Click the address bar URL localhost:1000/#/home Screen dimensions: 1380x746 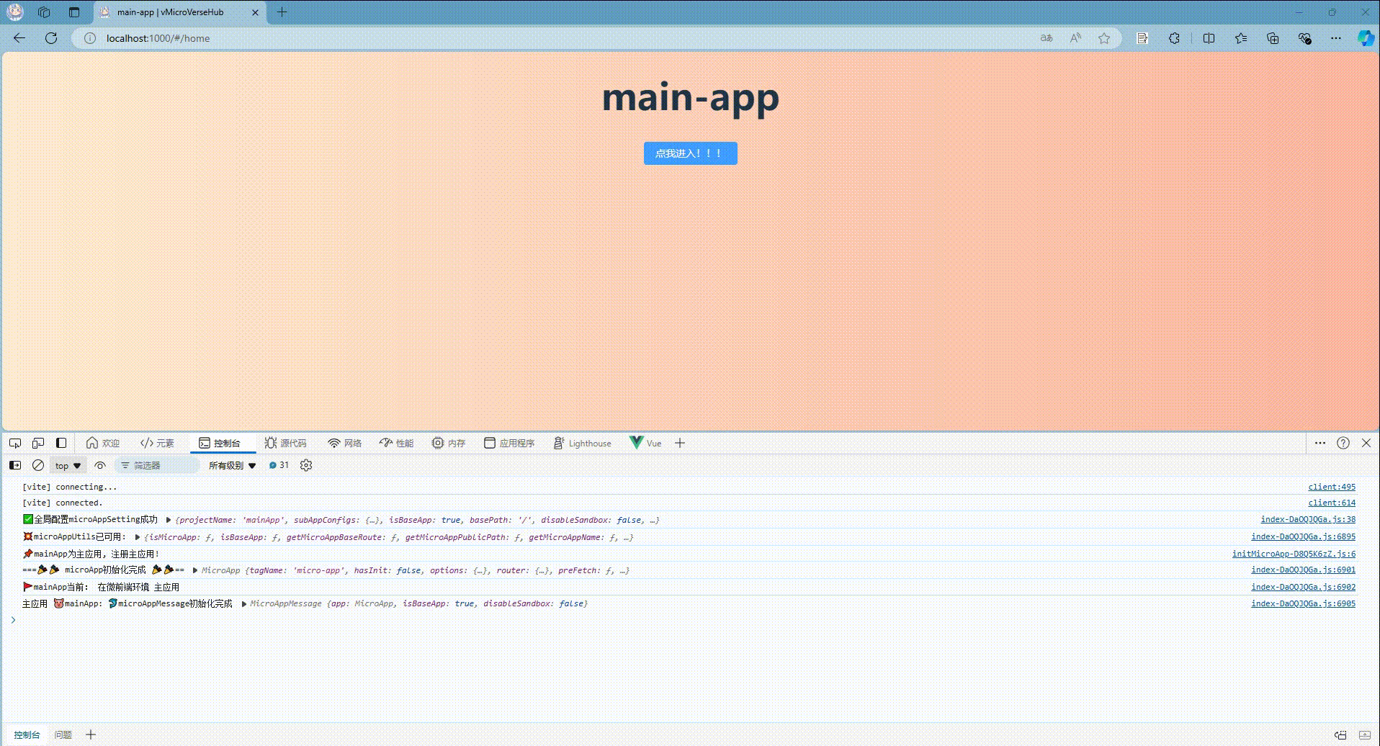click(x=158, y=38)
